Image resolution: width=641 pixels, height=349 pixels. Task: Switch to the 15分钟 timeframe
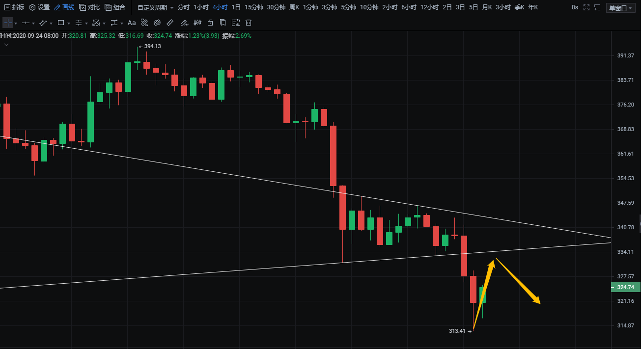(253, 7)
